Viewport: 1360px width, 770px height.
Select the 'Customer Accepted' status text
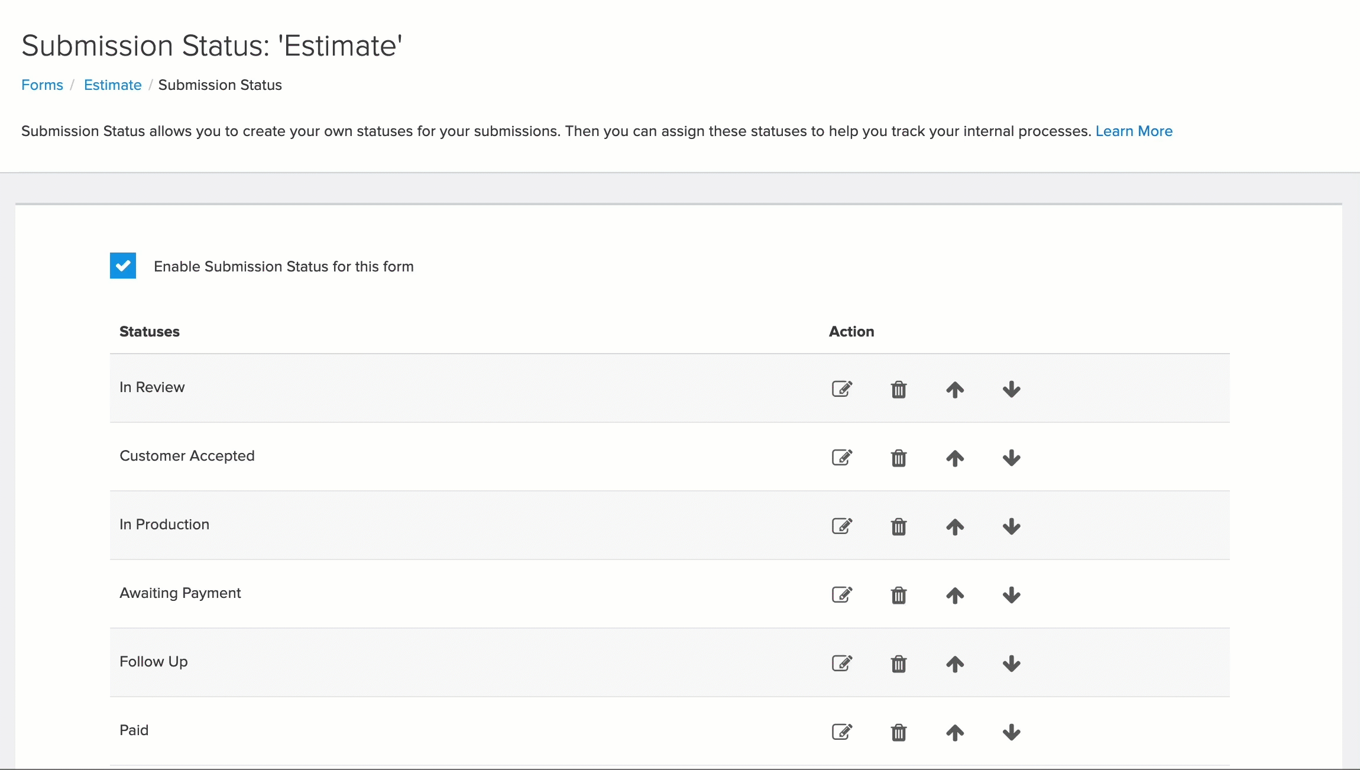point(187,455)
